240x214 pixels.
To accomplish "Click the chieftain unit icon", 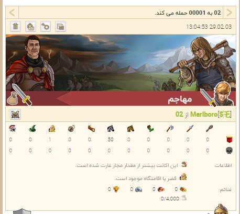I will pos(52,129).
